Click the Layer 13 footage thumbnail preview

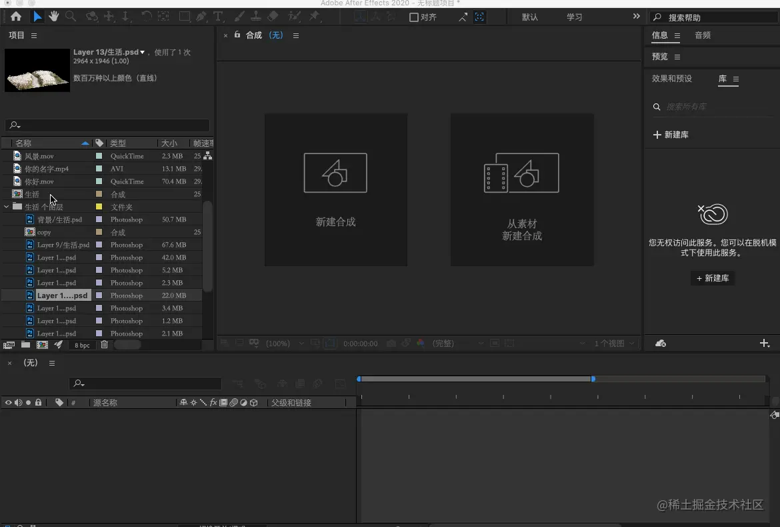(37, 70)
